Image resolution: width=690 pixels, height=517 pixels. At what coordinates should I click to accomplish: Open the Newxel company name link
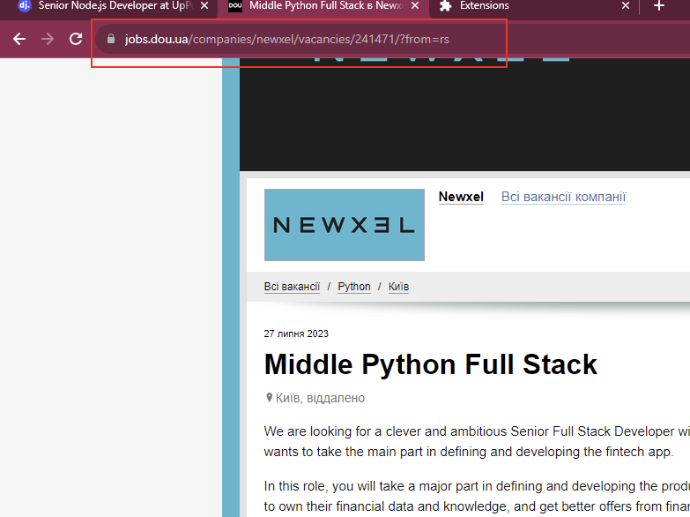461,197
